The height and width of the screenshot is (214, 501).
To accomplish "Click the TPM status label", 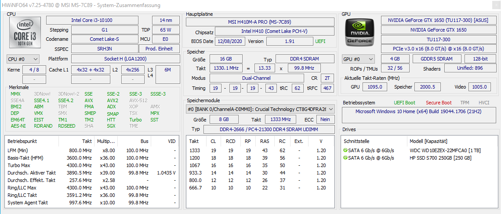I will coord(465,103).
